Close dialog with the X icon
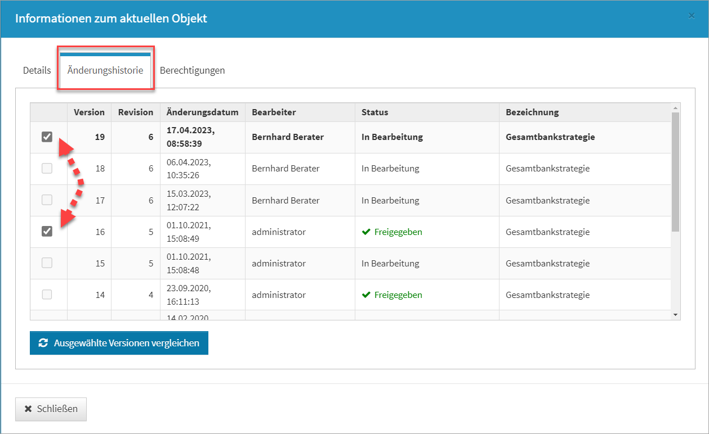Viewport: 709px width, 434px height. [x=692, y=16]
